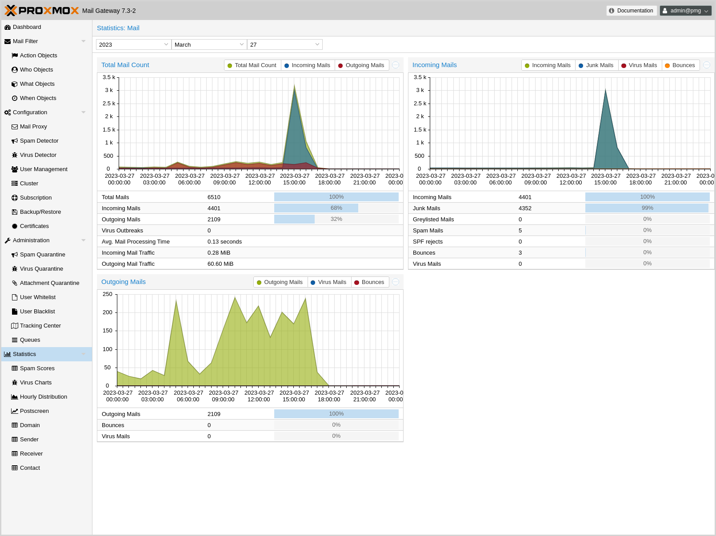Click the Dashboard icon in sidebar
Viewport: 716px width, 536px height.
coord(8,27)
